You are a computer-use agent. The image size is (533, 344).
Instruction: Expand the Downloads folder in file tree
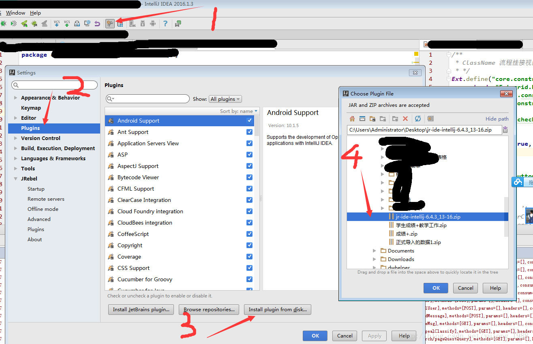click(x=375, y=259)
